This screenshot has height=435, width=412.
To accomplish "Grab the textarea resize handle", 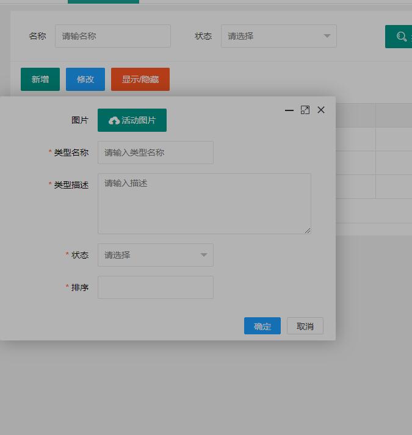I will click(x=308, y=231).
